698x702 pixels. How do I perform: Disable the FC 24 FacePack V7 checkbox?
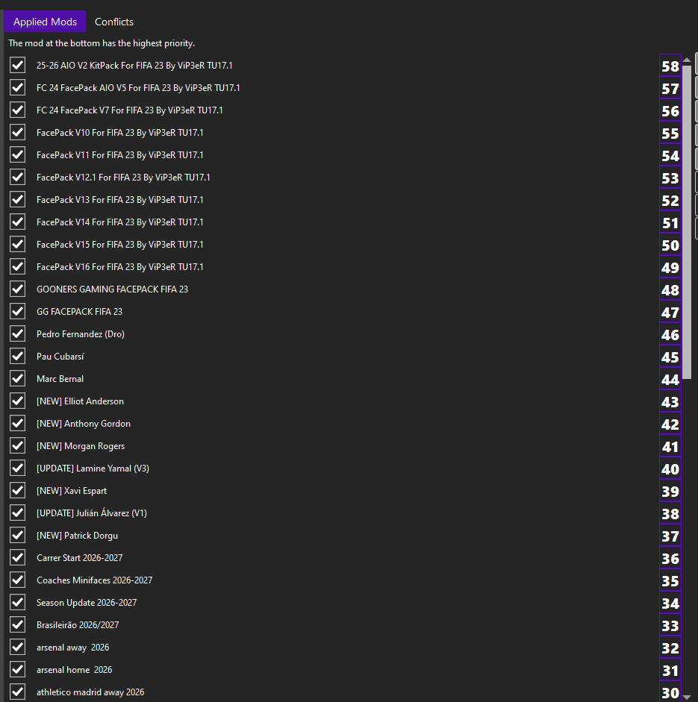point(17,110)
